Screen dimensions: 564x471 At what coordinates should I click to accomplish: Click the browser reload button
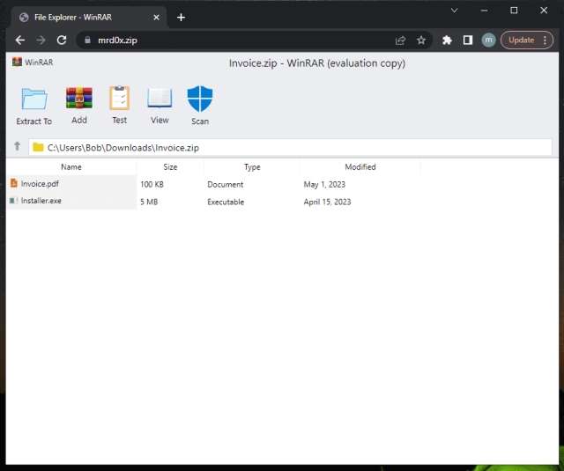(x=62, y=40)
